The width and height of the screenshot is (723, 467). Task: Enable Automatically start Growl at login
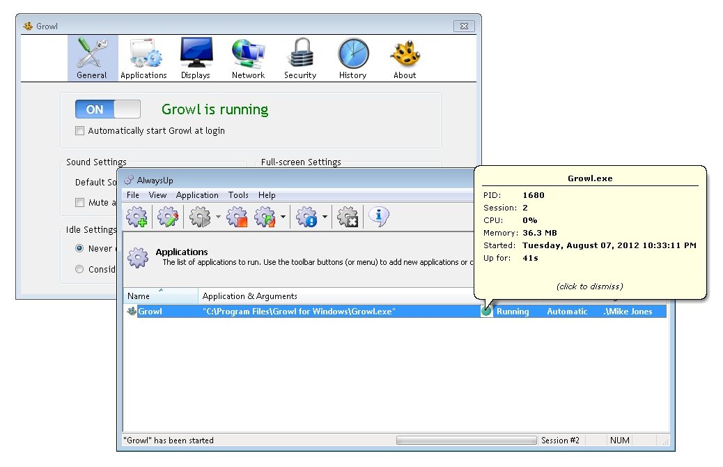tap(80, 130)
